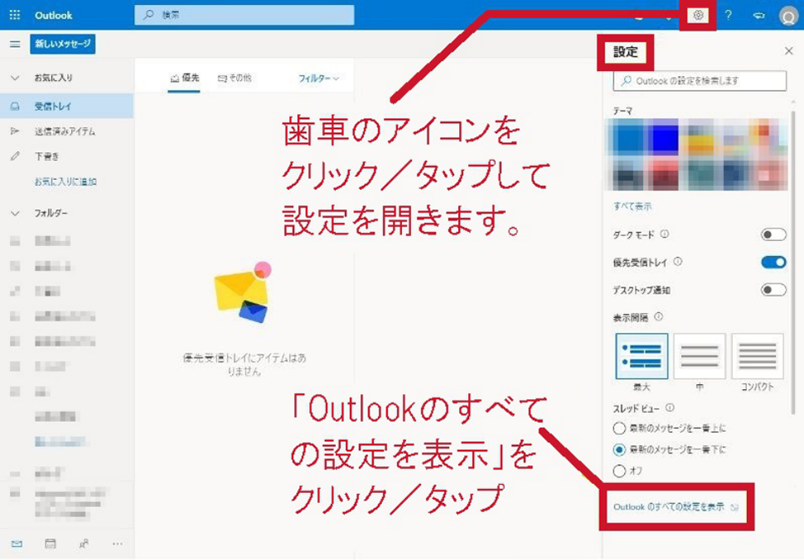The image size is (804, 560).
Task: Click Outlook の設定を検索します field
Action: tap(699, 81)
